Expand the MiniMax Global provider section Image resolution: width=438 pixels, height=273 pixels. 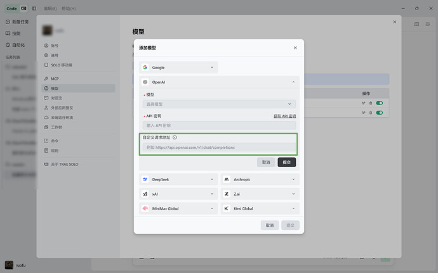click(178, 208)
